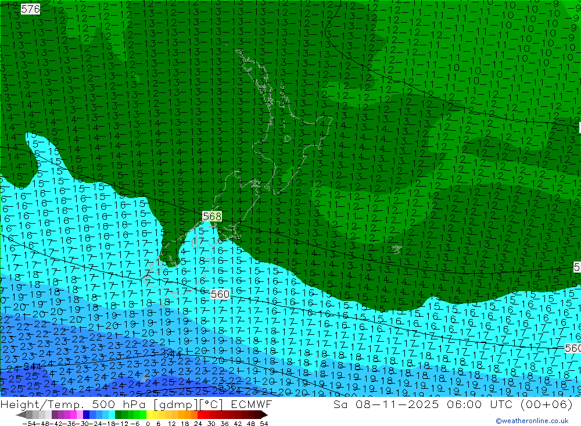The height and width of the screenshot is (426, 581).
Task: Click the left arrow end of color scale
Action: [21, 415]
